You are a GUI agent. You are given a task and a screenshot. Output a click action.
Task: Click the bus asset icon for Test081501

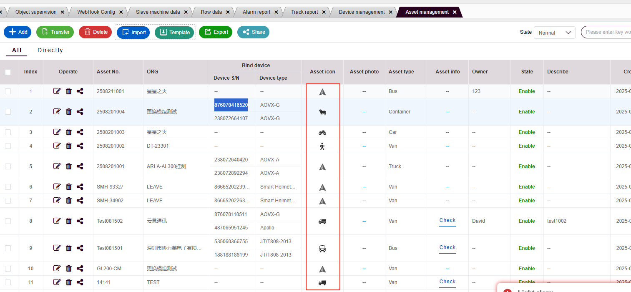(322, 249)
